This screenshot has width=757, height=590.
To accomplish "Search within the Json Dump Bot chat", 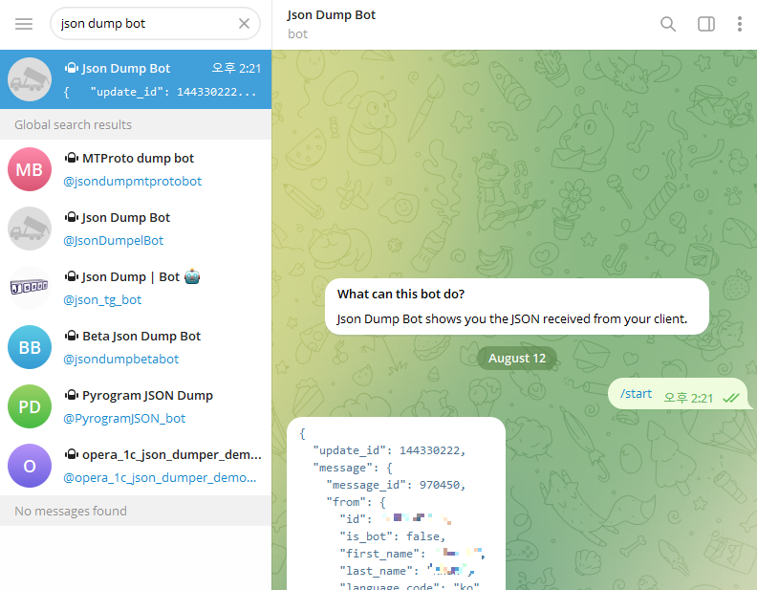I will pyautogui.click(x=668, y=24).
